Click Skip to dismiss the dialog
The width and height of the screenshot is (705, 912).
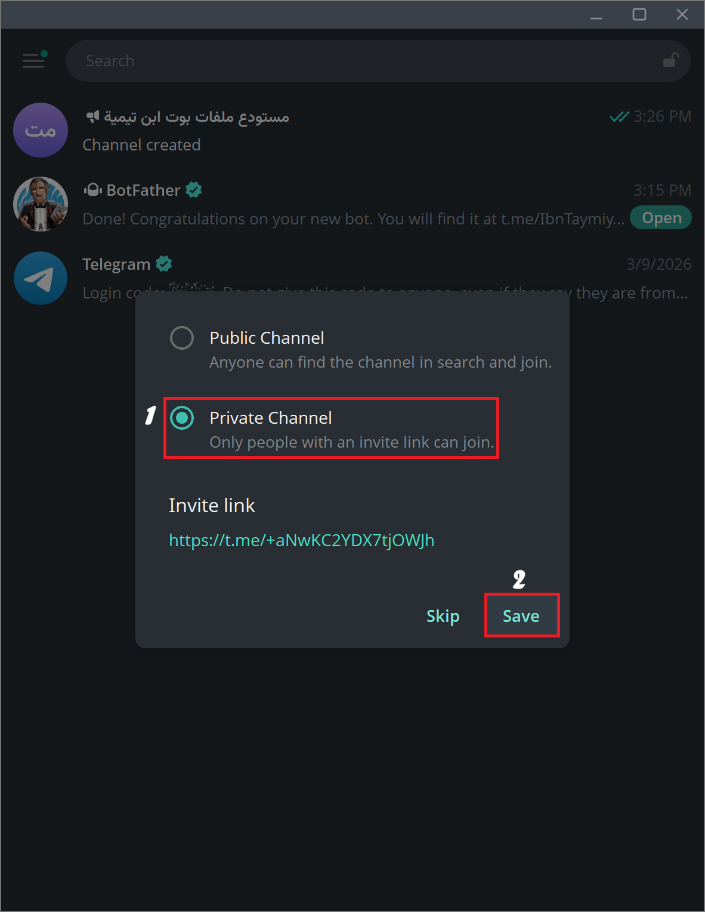[x=442, y=615]
